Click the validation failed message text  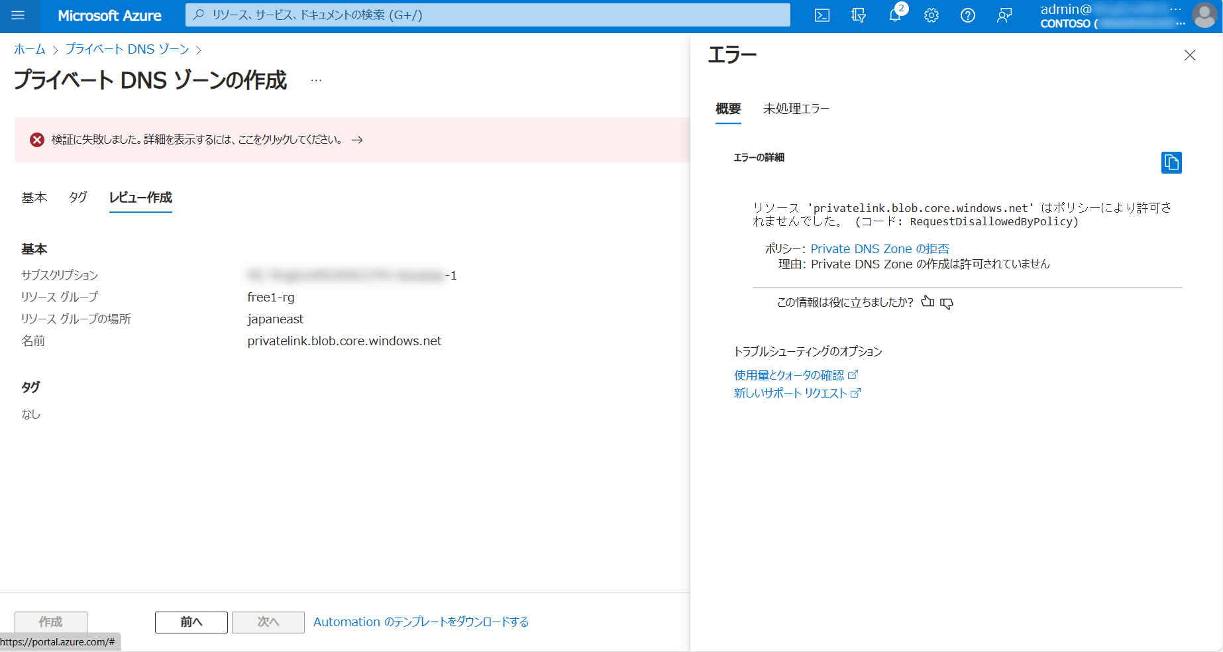click(197, 140)
